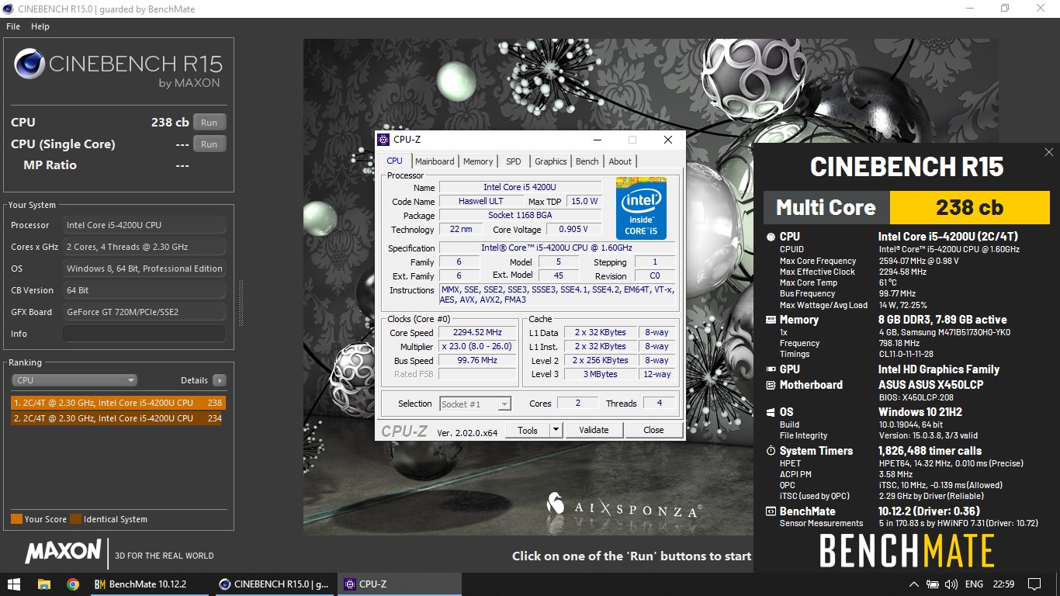The width and height of the screenshot is (1060, 596).
Task: Click the CPU-Z title bar icon
Action: tap(383, 140)
